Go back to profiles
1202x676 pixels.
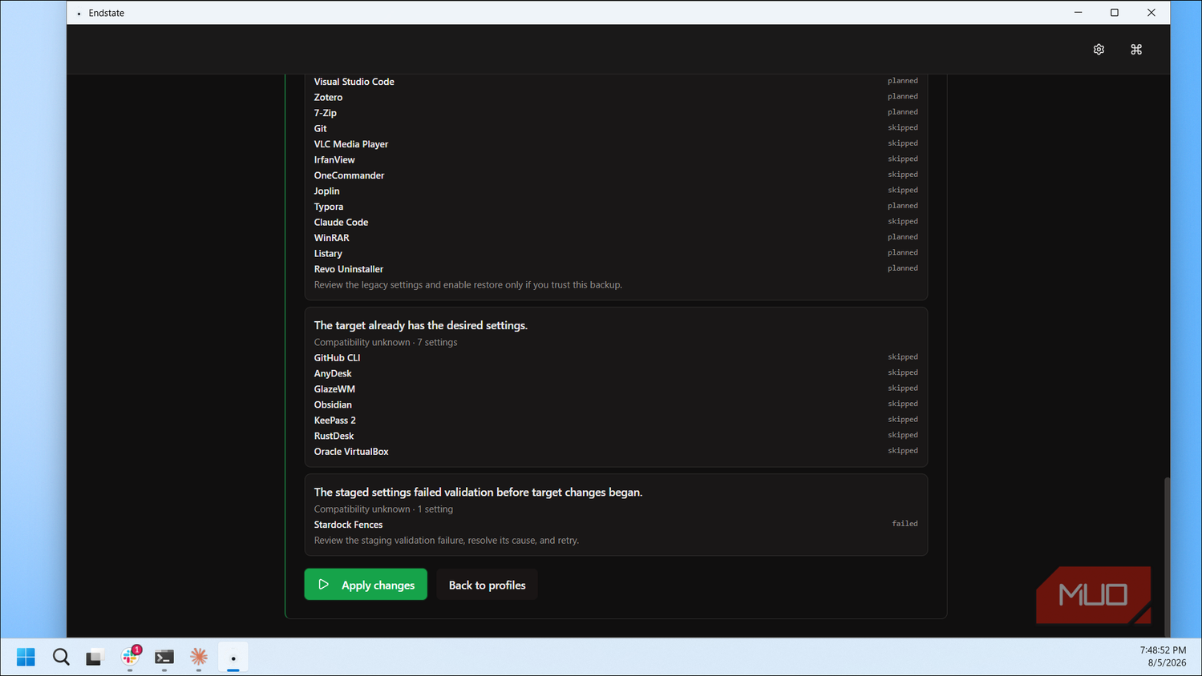coord(487,585)
